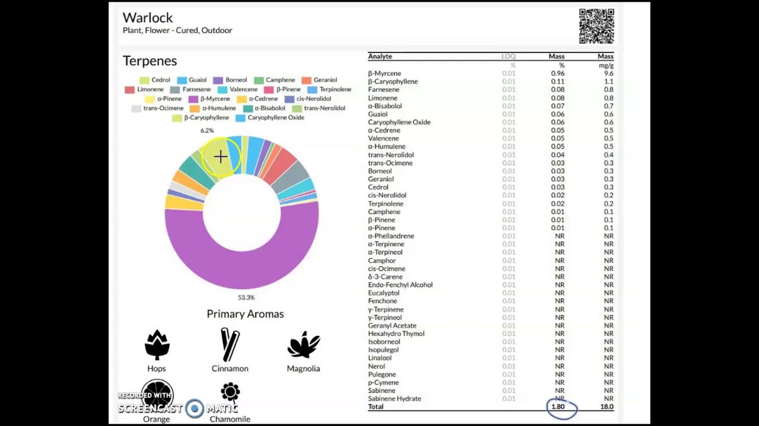This screenshot has height=426, width=759.
Task: Click the Borneol legend color swatch
Action: (x=218, y=80)
